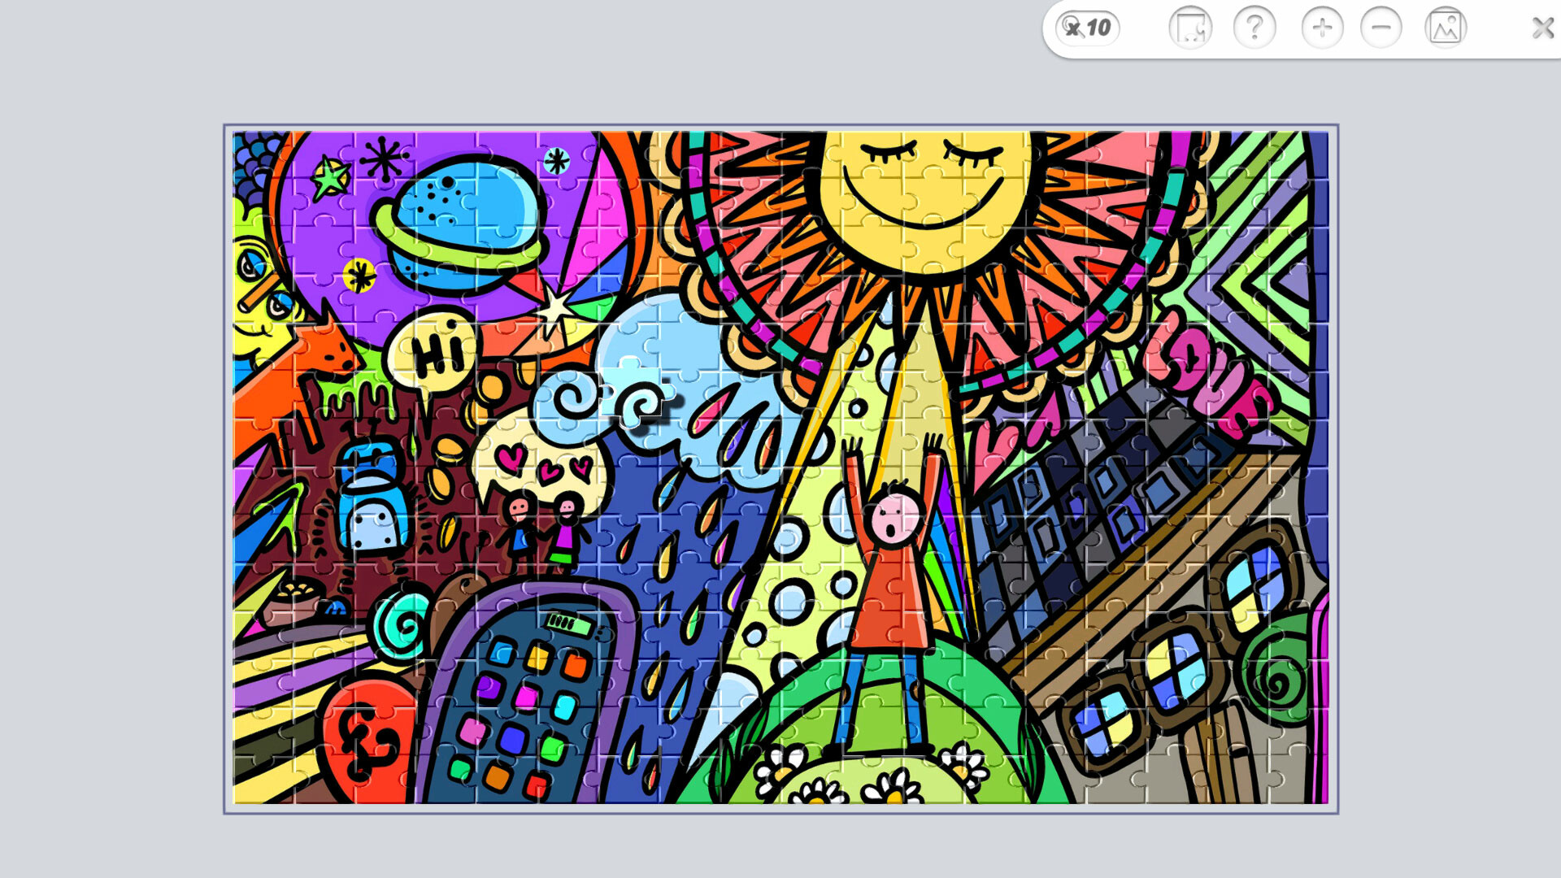Open the piece sorting tray icon

tap(1189, 28)
